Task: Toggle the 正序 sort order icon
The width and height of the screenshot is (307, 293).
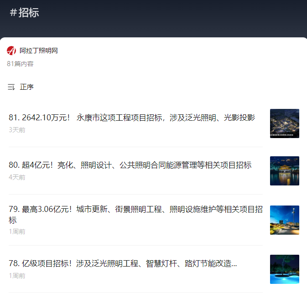Action: [x=11, y=87]
